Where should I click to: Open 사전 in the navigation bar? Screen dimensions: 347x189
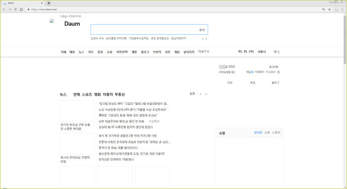[167, 52]
